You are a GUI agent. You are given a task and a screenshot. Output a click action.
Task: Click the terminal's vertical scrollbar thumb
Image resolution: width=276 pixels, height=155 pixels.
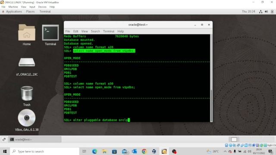[211, 105]
